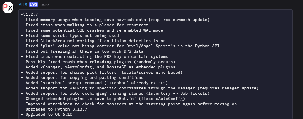Click the DPS data freezing fix line

(x=84, y=51)
